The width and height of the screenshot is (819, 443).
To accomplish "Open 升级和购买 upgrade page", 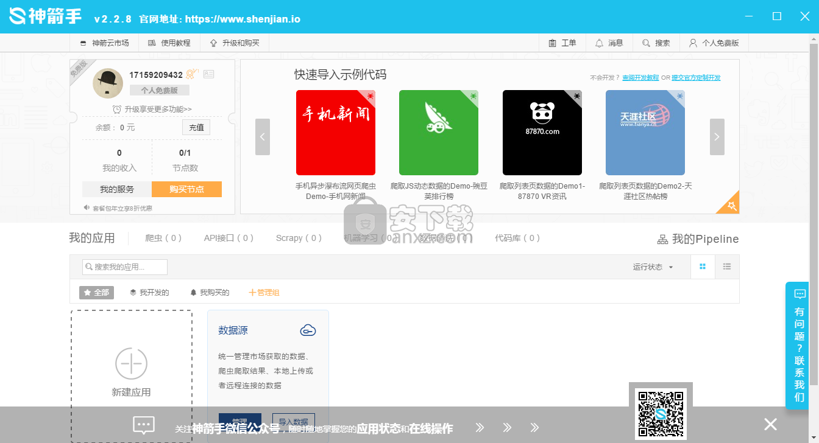I will pos(234,43).
